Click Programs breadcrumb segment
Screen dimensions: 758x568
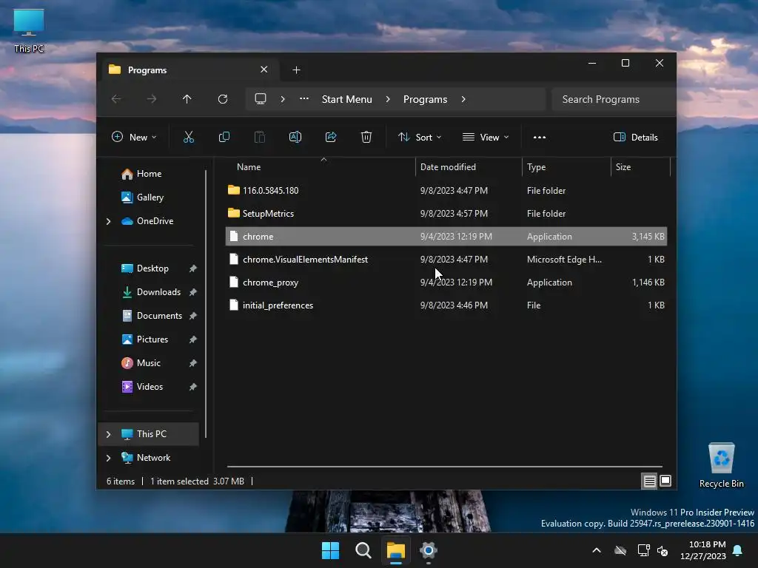425,99
